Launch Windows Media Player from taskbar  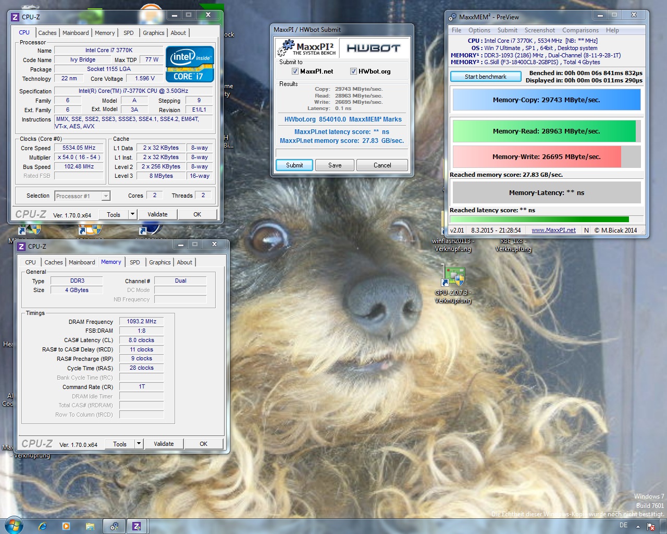point(66,526)
